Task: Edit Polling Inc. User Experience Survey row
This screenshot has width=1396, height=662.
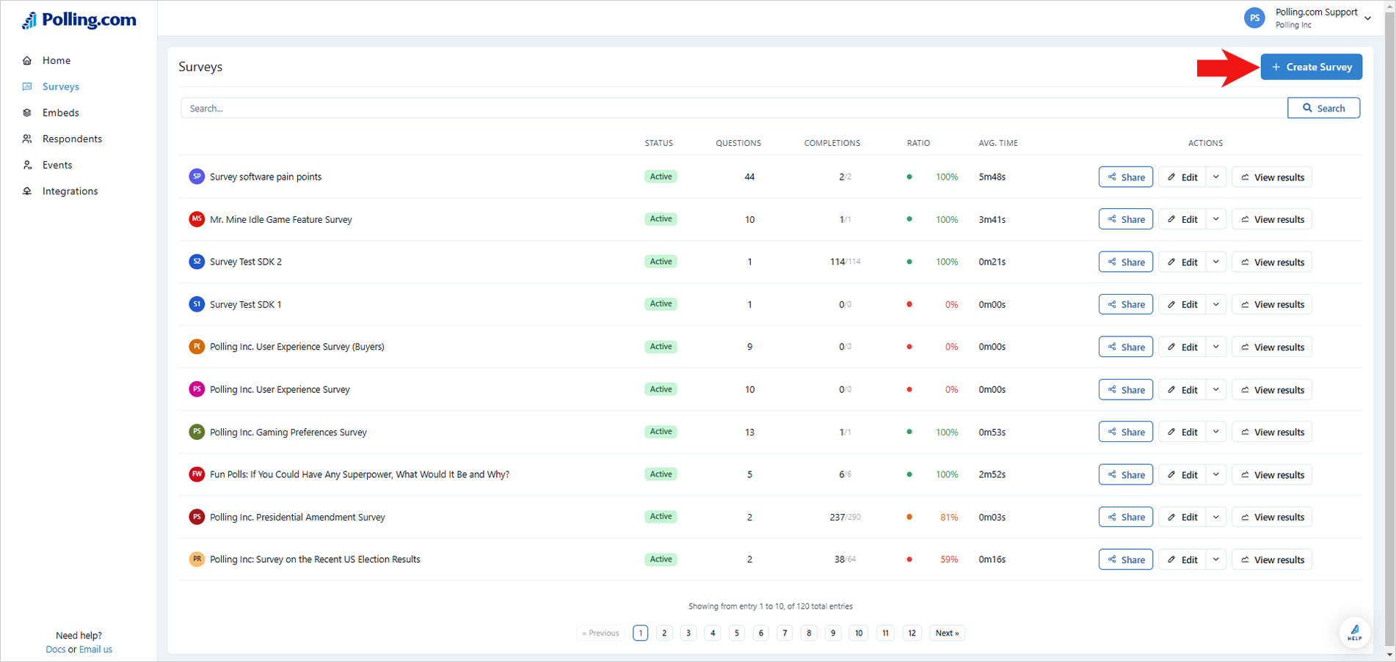Action: (1182, 389)
